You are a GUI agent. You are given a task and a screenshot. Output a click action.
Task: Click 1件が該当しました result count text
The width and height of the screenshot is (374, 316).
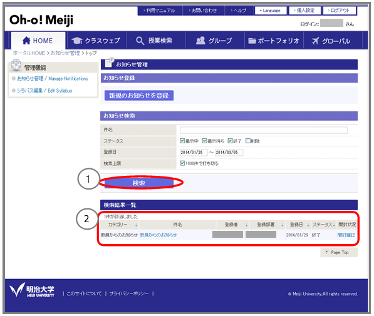121,217
